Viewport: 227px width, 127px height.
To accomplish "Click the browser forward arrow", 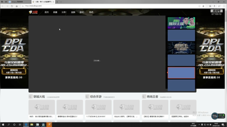I will (x=7, y=6).
